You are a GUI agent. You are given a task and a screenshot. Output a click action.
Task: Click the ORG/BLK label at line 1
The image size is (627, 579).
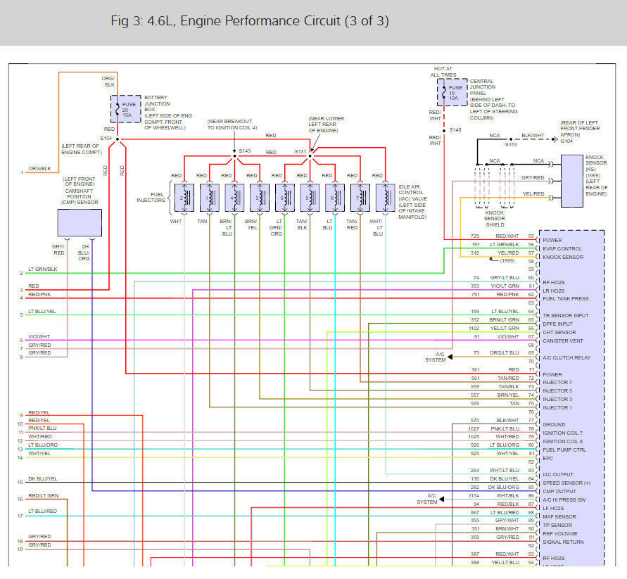[x=39, y=168]
